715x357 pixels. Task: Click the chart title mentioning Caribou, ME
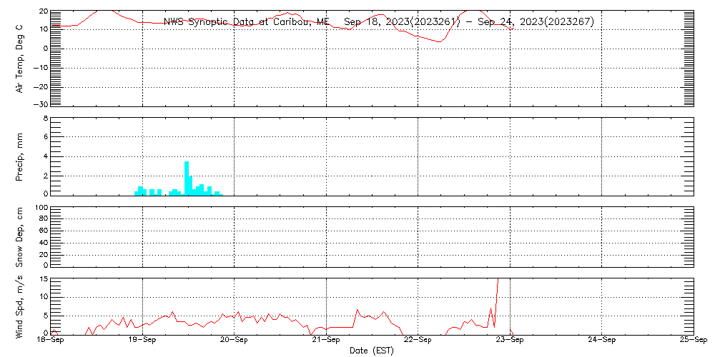pos(378,22)
